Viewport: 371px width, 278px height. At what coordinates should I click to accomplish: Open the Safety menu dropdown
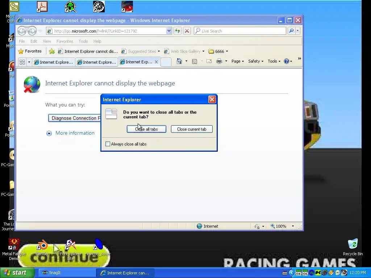coord(256,61)
